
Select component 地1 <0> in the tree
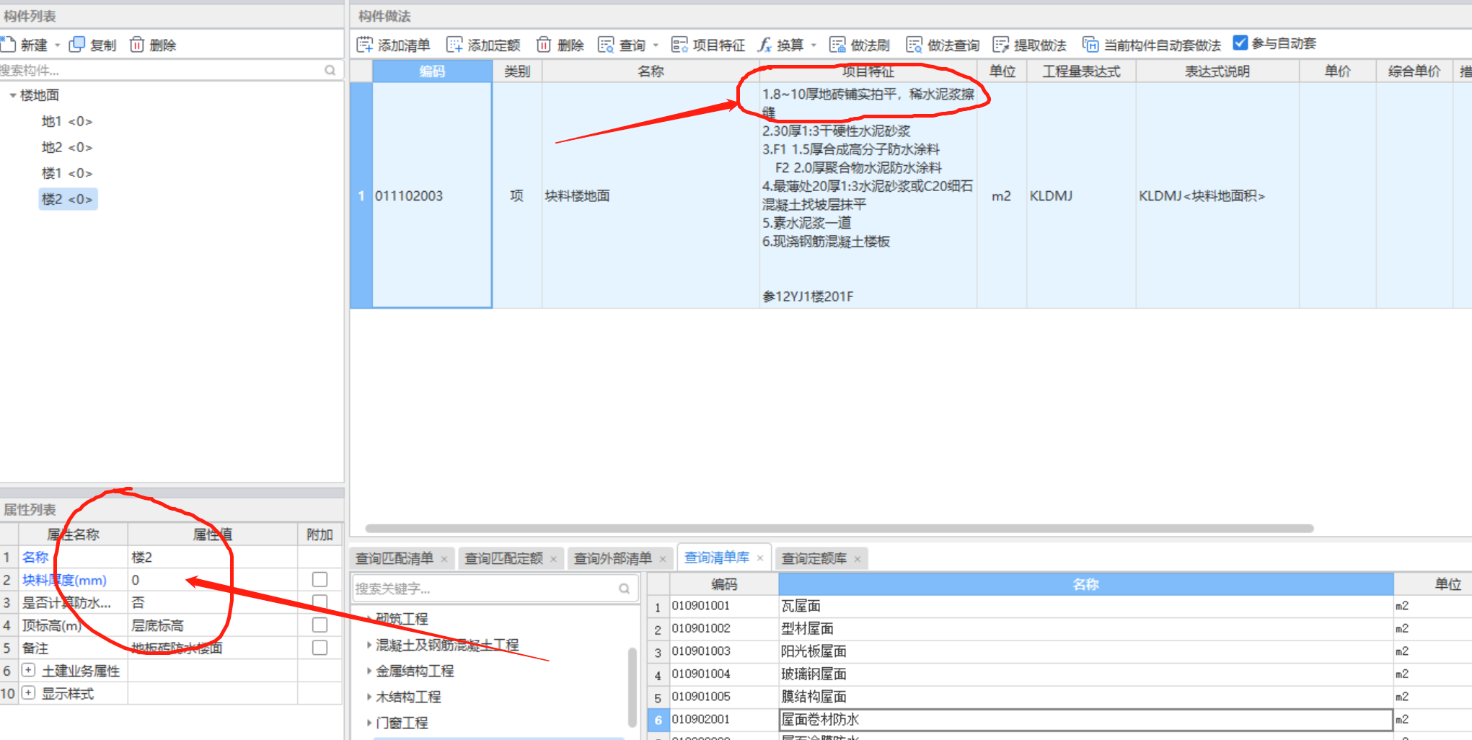67,121
